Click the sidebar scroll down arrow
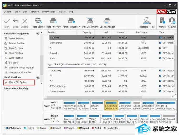 (42, 84)
